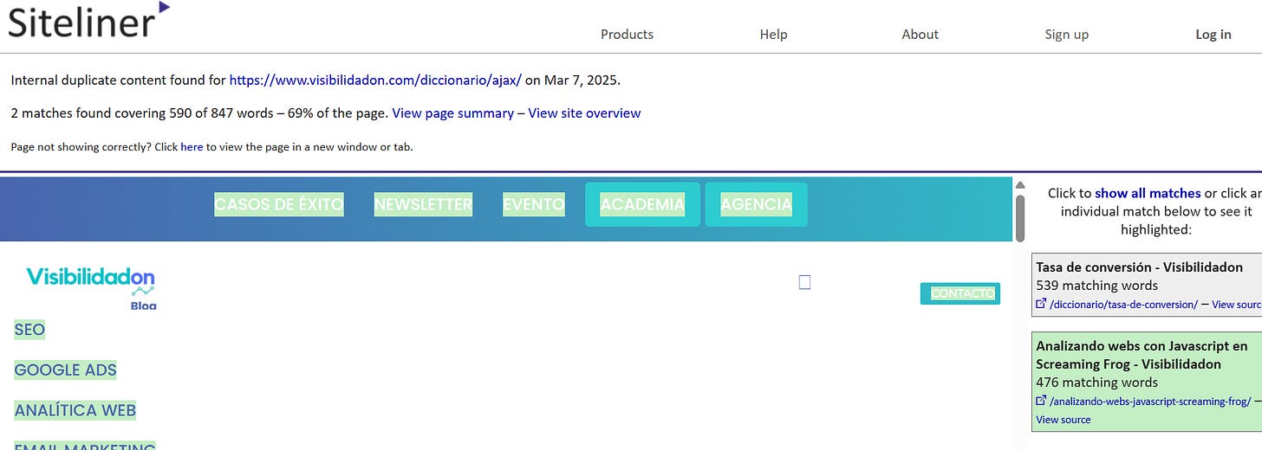The image size is (1262, 450).
Task: Select the Tasa de conversión match box
Action: click(1148, 286)
